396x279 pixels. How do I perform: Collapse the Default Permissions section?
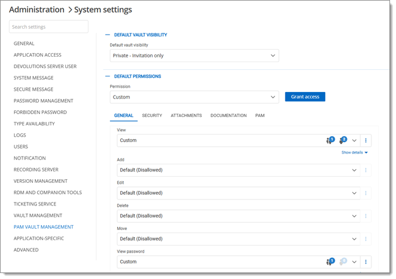108,76
